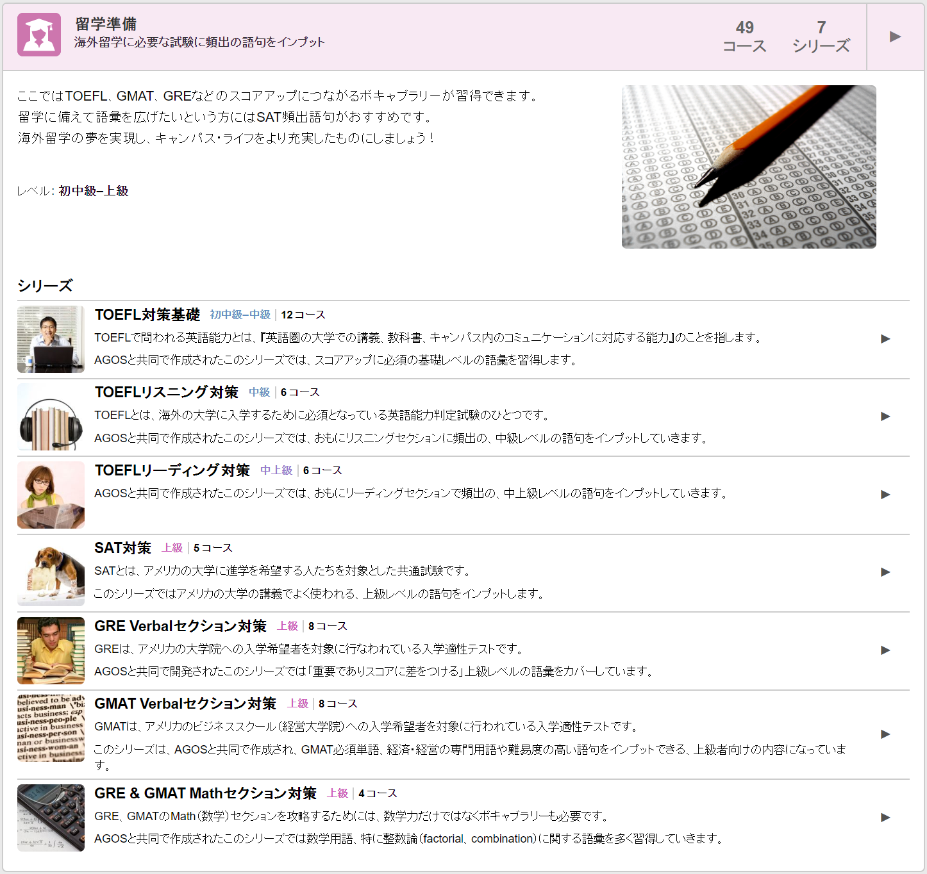Click the headphones and books thumbnail
Viewport: 927px width, 874px height.
pos(51,417)
